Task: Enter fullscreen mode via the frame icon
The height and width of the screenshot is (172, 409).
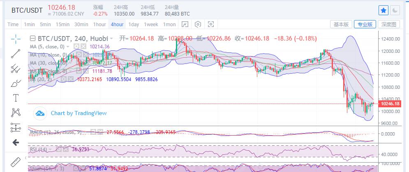Action: pyautogui.click(x=211, y=25)
